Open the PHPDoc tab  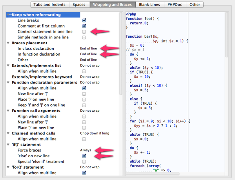175,4
